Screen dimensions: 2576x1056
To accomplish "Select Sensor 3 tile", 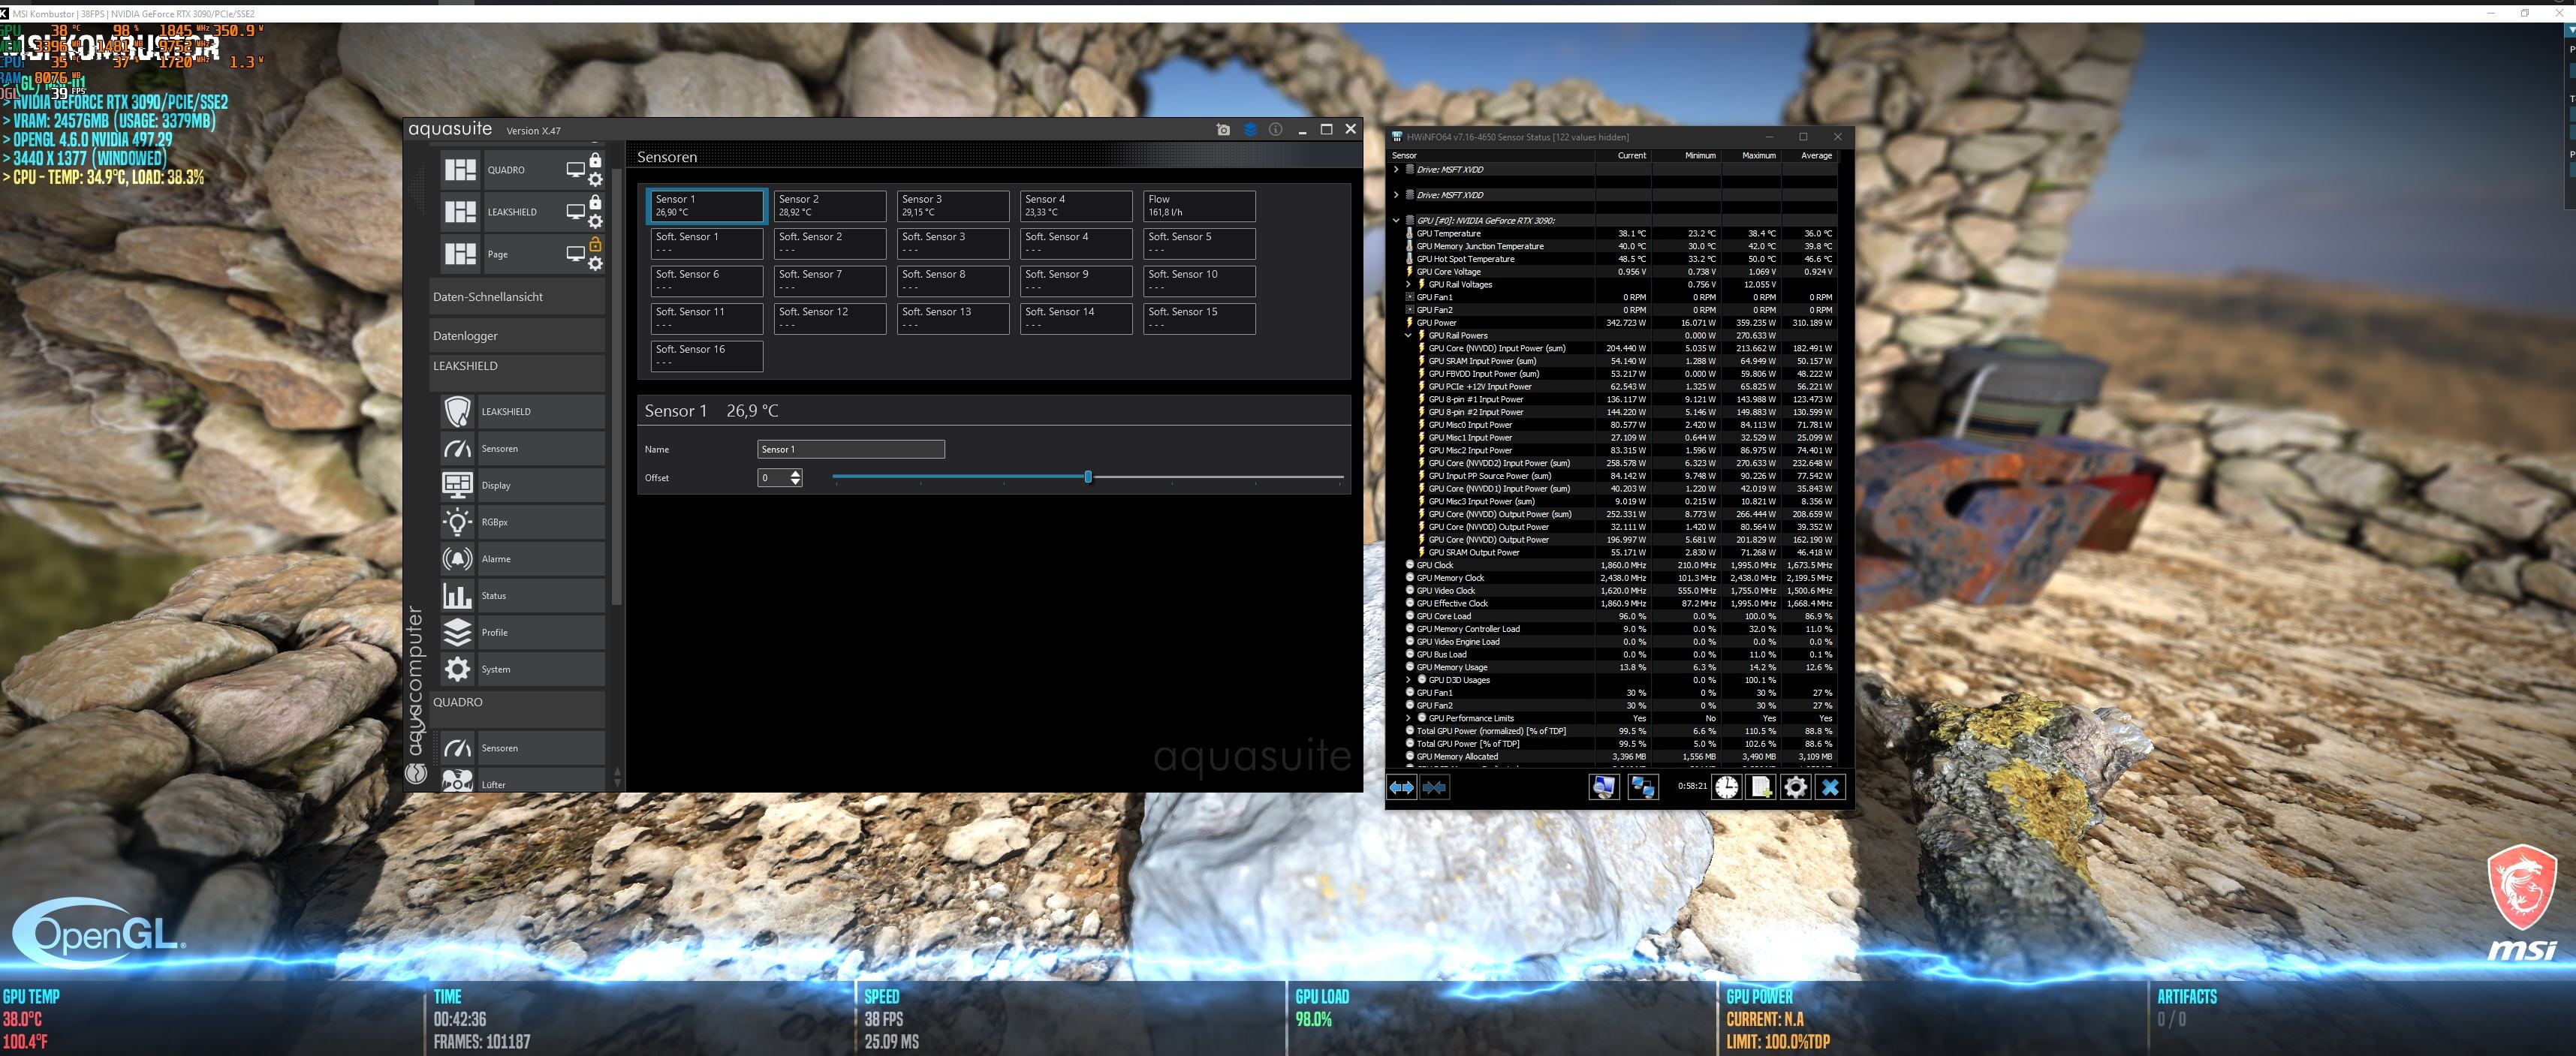I will coord(952,206).
